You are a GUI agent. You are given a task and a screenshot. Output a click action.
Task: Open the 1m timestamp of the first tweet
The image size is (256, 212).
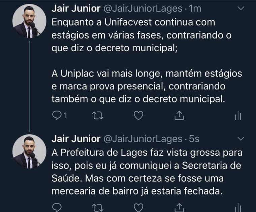(195, 9)
